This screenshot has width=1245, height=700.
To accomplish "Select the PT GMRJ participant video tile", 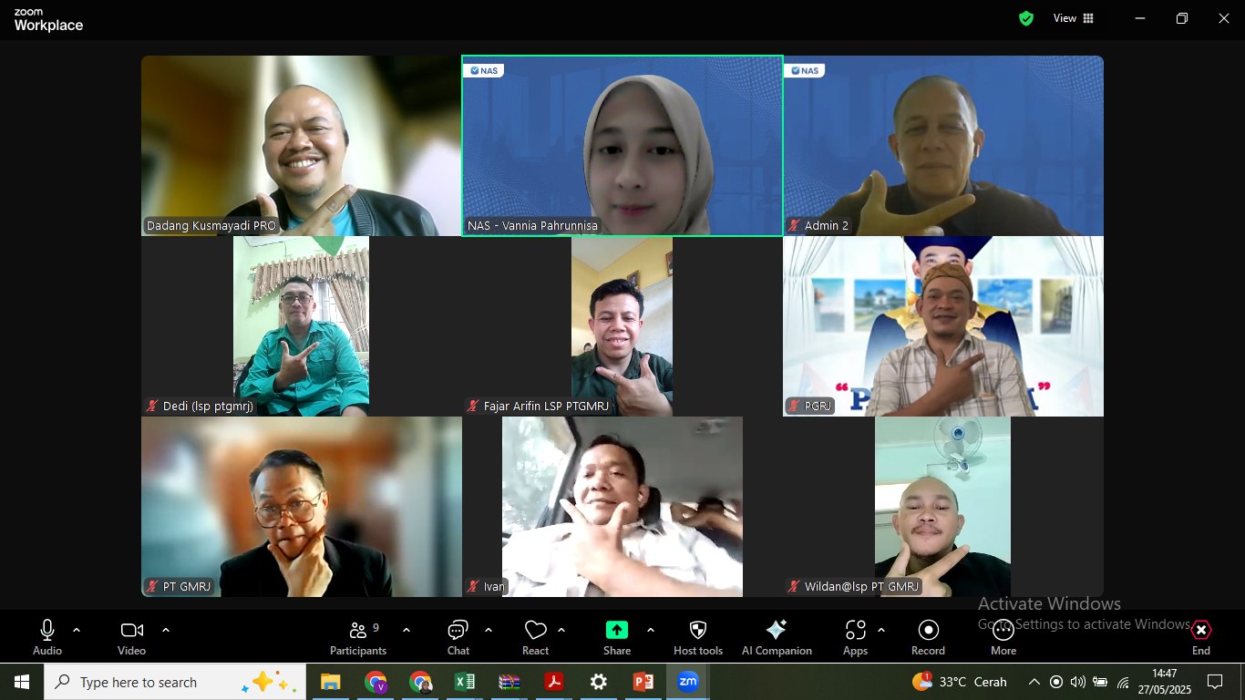I will click(x=302, y=507).
